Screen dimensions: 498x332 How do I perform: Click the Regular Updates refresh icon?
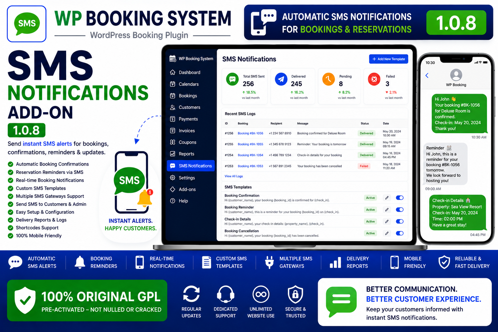[191, 294]
